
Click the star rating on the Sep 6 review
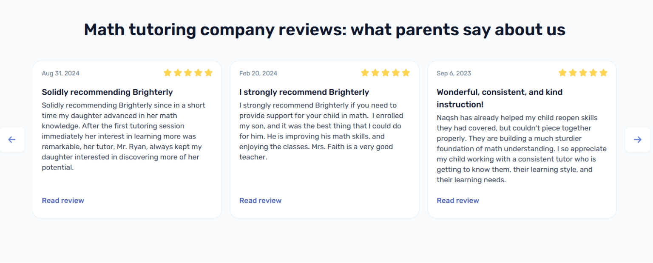click(583, 73)
